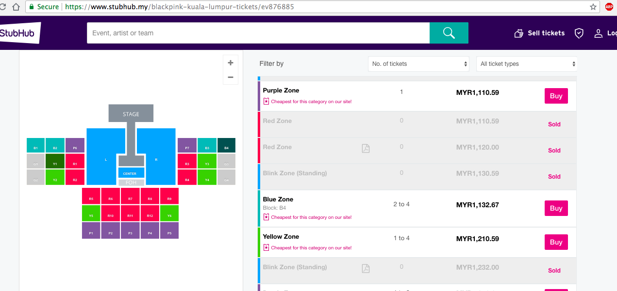This screenshot has width=617, height=291.
Task: Click the user login icon
Action: tap(599, 33)
